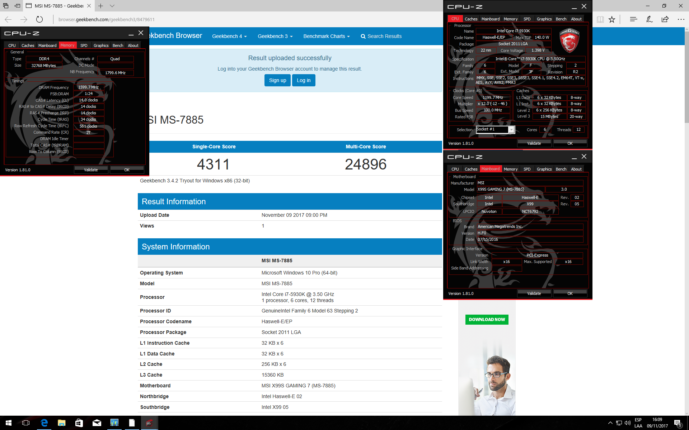Open Edge reading view icon

pos(600,19)
